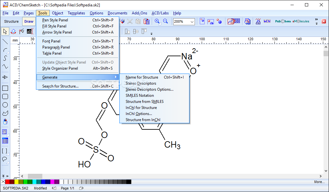Select Paragraph Panel menu entry

(78, 47)
